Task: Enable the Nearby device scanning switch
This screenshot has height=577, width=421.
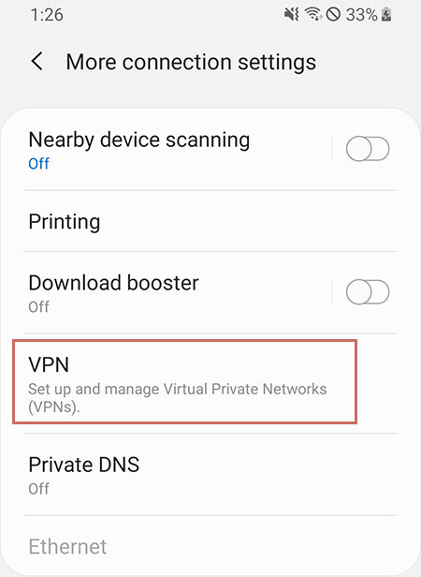Action: point(368,149)
